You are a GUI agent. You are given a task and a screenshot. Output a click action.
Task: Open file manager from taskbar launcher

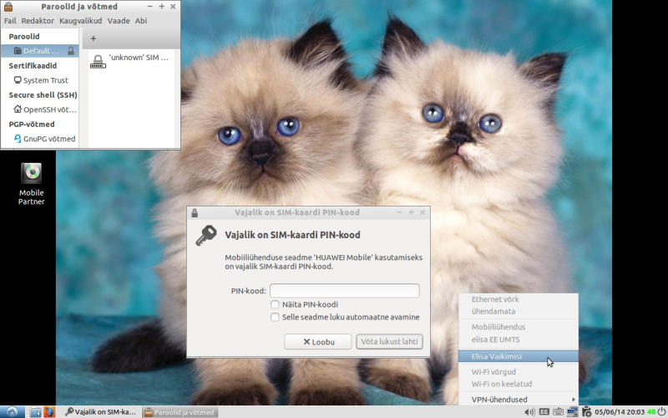tap(36, 412)
